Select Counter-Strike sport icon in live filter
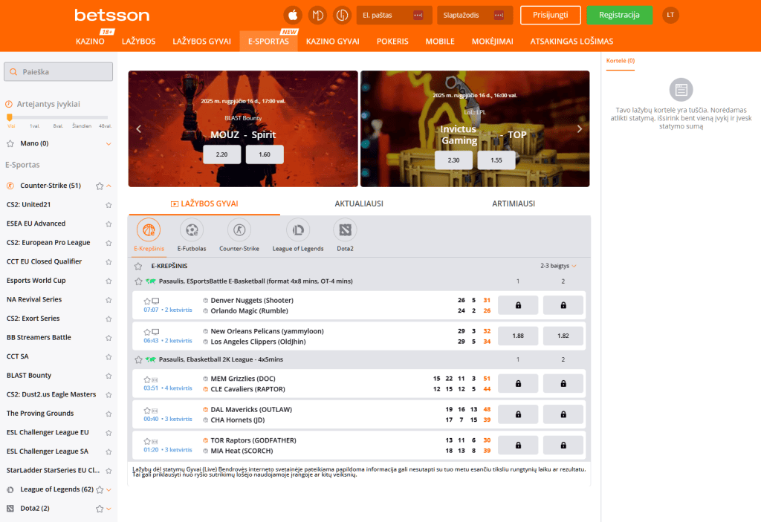761x522 pixels. 239,230
